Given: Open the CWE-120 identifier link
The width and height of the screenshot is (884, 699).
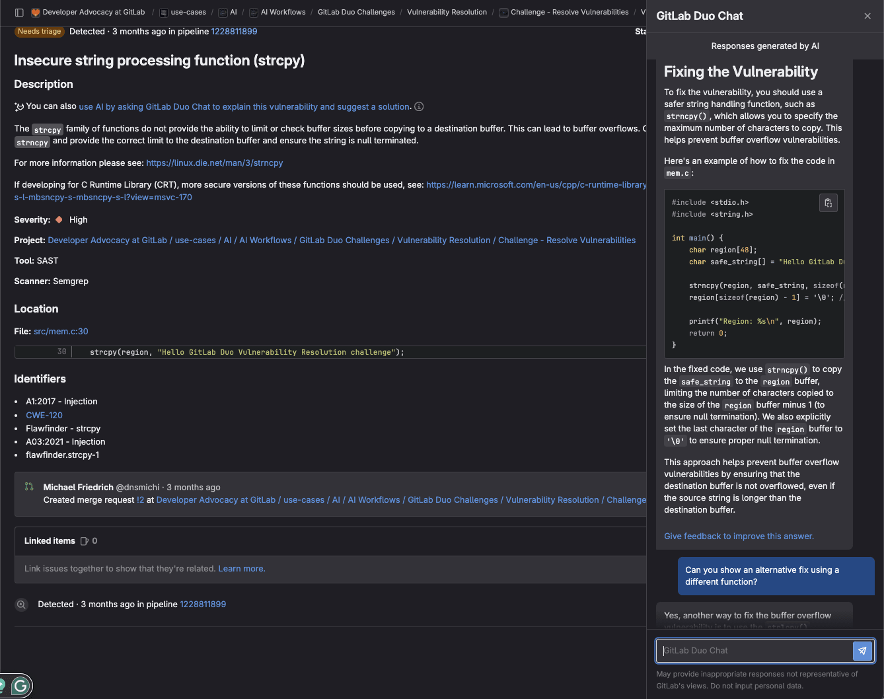Looking at the screenshot, I should (44, 415).
